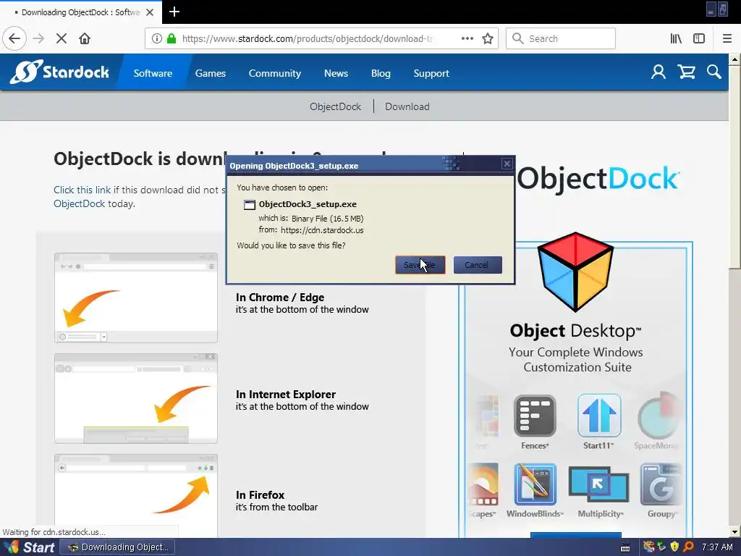Click the page scrollbar up arrow
Image resolution: width=741 pixels, height=556 pixels.
(734, 59)
